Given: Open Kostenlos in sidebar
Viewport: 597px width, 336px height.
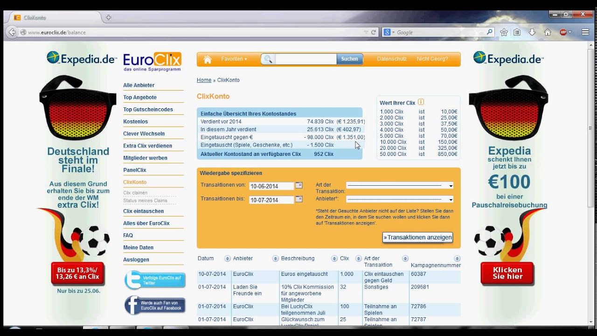Looking at the screenshot, I should click(x=135, y=122).
